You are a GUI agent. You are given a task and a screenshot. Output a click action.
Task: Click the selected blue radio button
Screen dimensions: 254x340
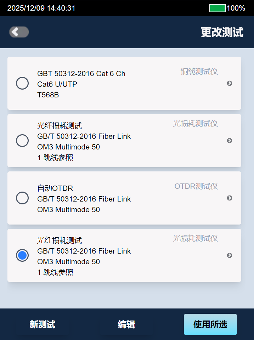pos(22,255)
